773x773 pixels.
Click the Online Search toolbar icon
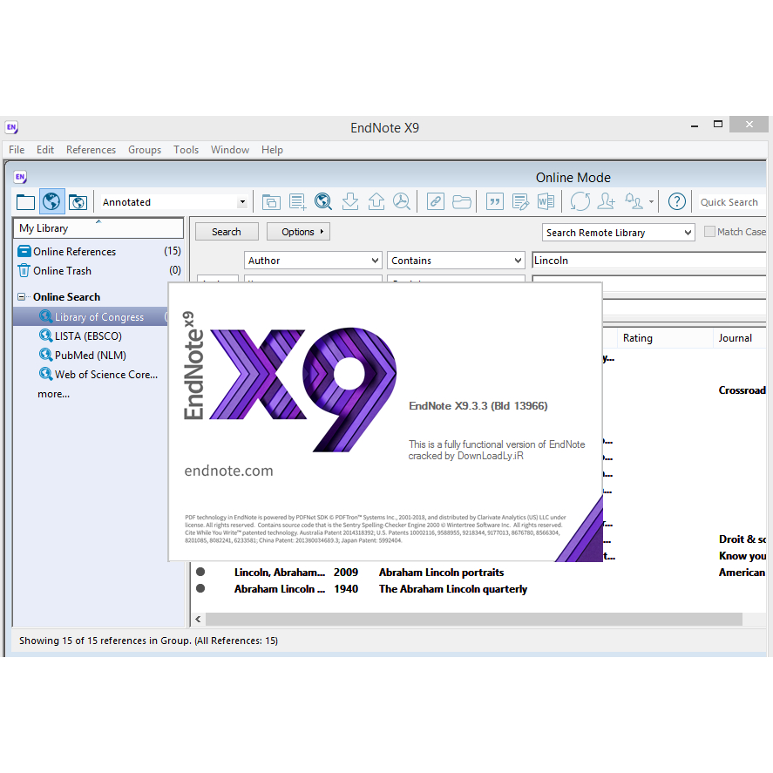click(x=323, y=202)
